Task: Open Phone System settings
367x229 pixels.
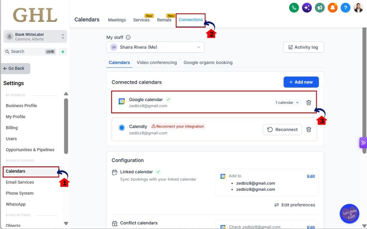Action: point(20,193)
